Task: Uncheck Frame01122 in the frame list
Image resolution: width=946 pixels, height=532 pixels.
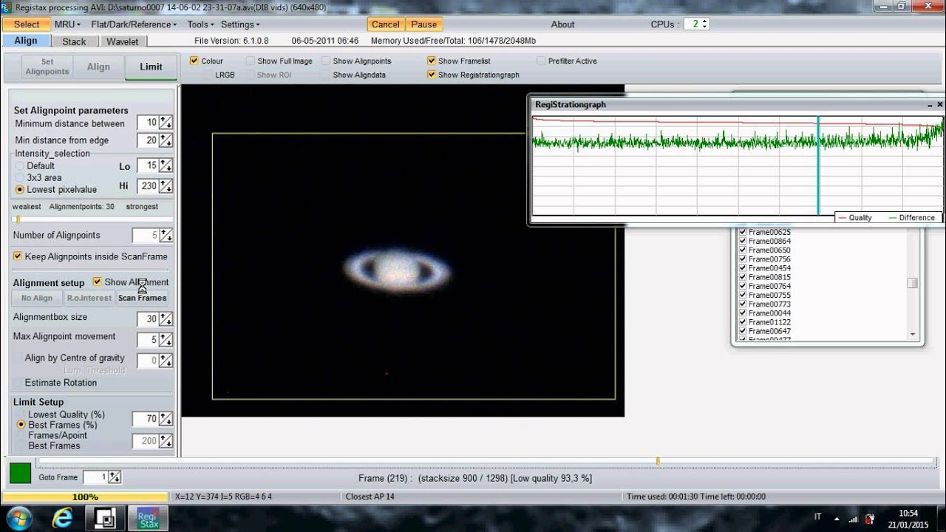Action: click(x=743, y=322)
